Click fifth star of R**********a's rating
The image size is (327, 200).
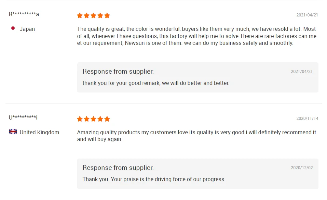pyautogui.click(x=107, y=15)
